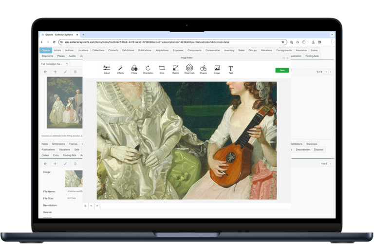374x244 pixels.
Task: Select the Crop tool
Action: [x=162, y=69]
